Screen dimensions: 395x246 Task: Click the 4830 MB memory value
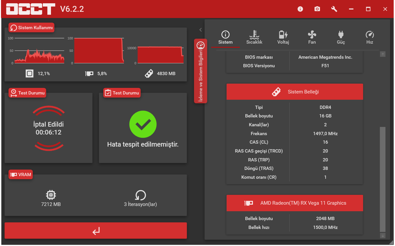[x=166, y=73]
